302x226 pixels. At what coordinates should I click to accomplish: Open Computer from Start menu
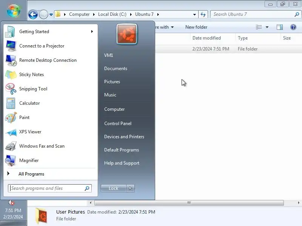click(x=114, y=109)
